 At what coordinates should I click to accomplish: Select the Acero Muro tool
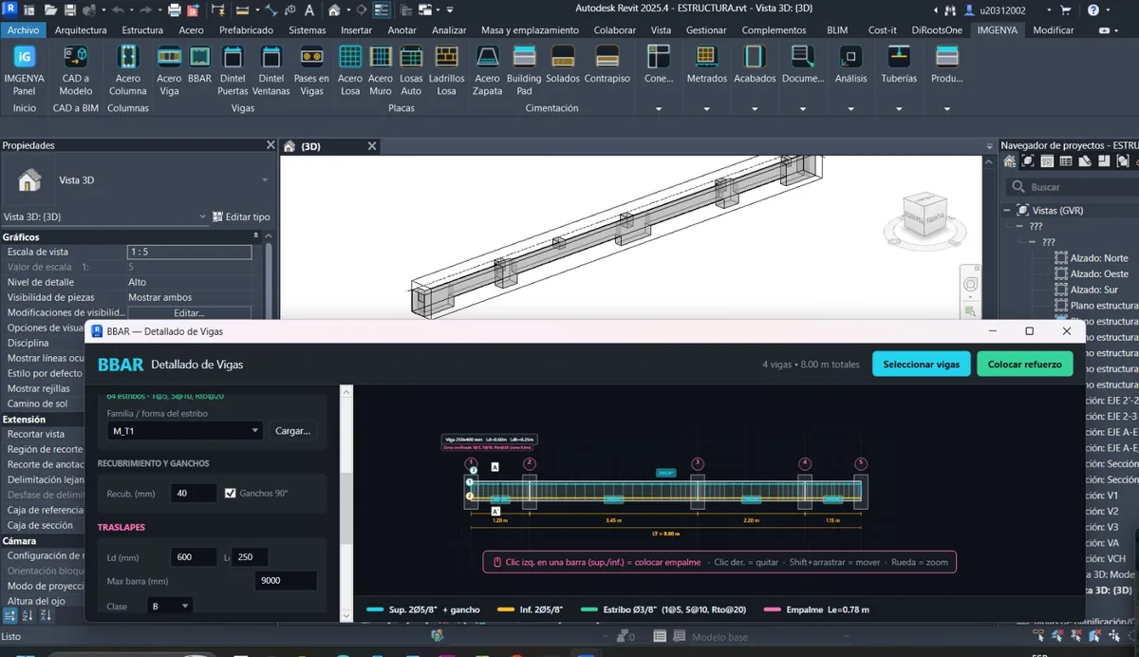tap(381, 70)
